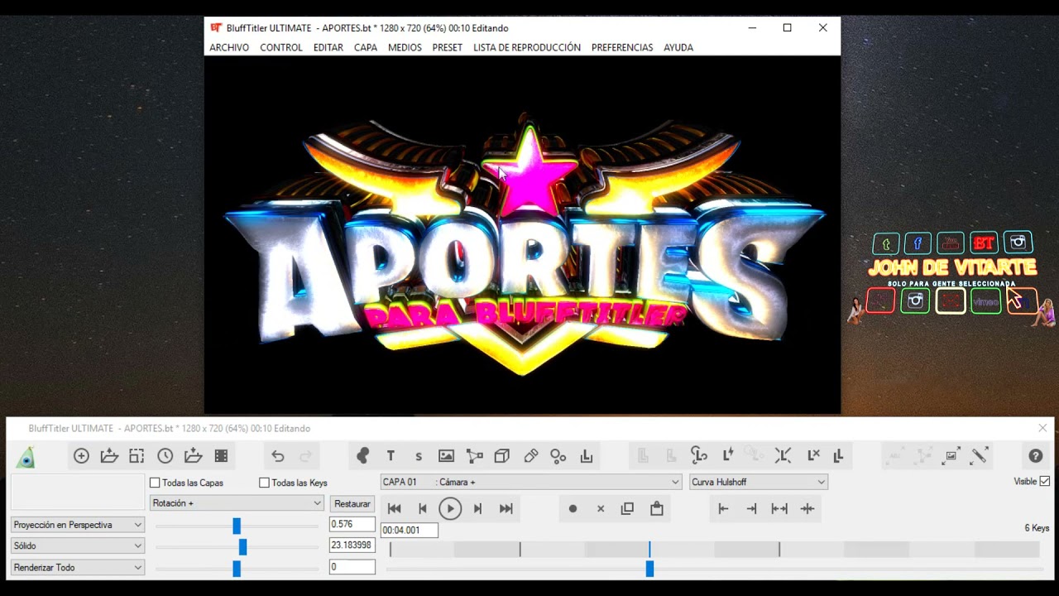Add a text layer with the T icon

(391, 456)
